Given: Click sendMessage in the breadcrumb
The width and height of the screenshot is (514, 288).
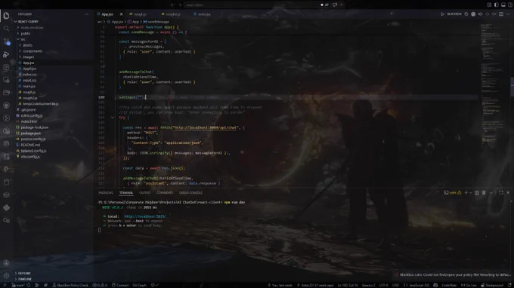Looking at the screenshot, I should pos(158,22).
